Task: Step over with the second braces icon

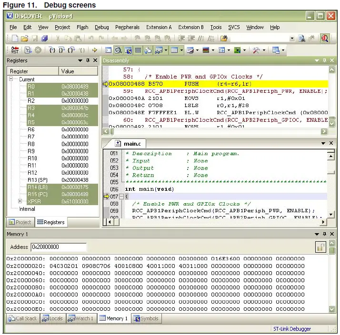Action: point(61,50)
